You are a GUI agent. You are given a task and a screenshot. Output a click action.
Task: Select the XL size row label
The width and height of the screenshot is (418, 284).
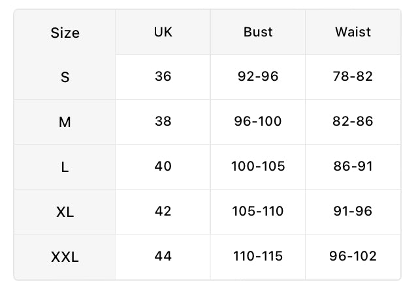65,212
